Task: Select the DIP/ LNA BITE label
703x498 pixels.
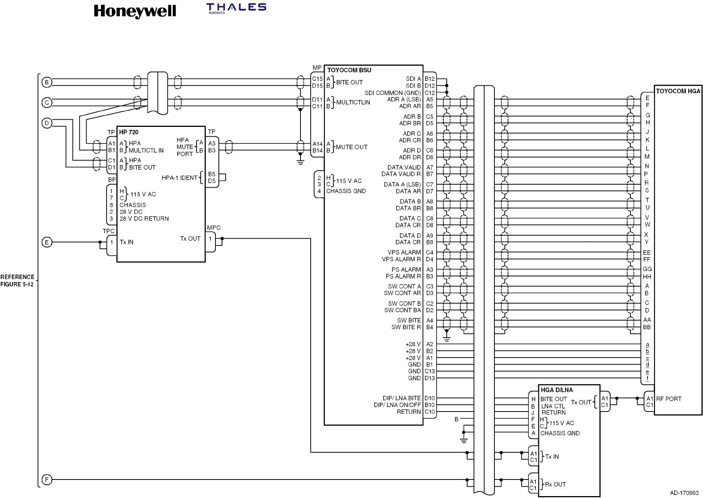Action: (x=402, y=398)
